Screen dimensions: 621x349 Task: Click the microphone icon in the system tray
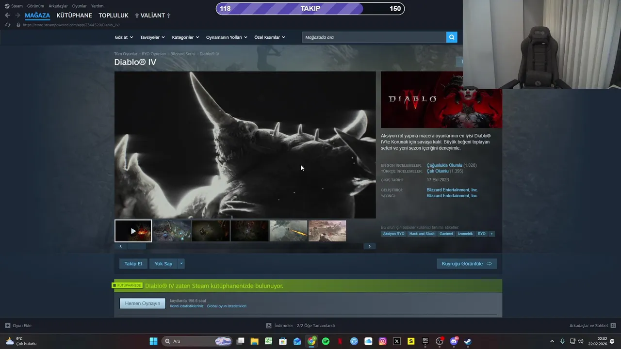[562, 341]
